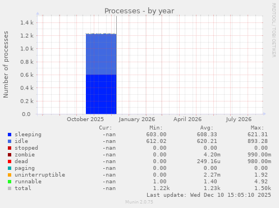Click total average value 1.23k
Screen dimensions: 279x208
[212, 188]
